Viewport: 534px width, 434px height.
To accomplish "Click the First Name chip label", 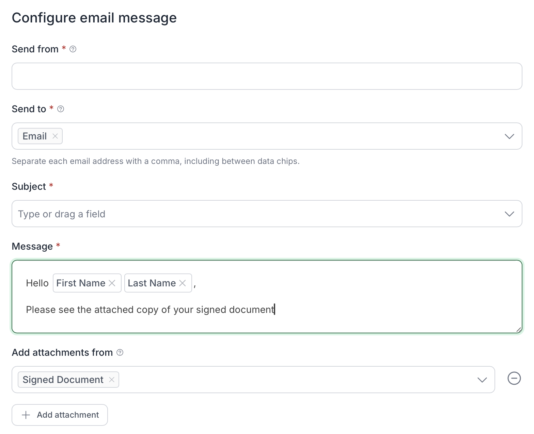I will (x=81, y=283).
